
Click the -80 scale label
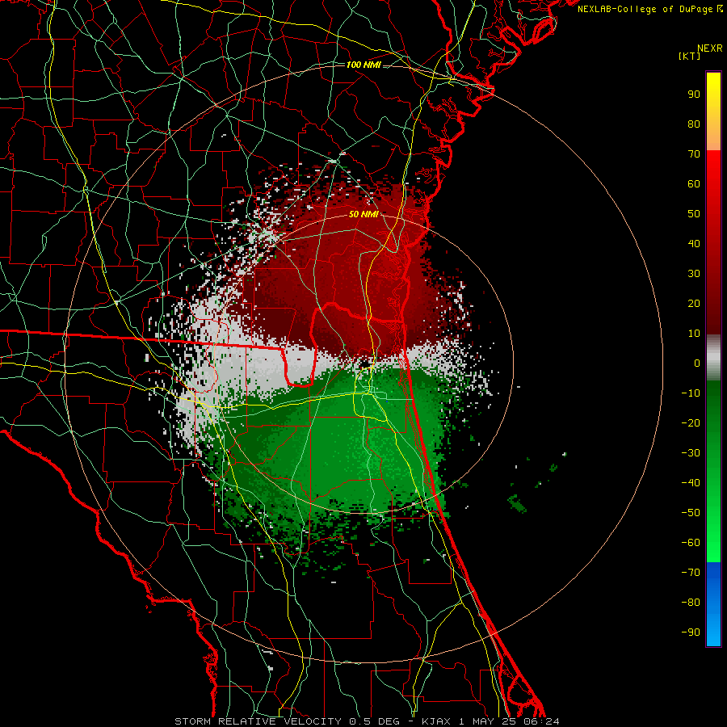[x=691, y=603]
